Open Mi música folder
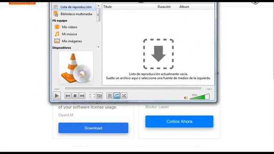 (69, 34)
